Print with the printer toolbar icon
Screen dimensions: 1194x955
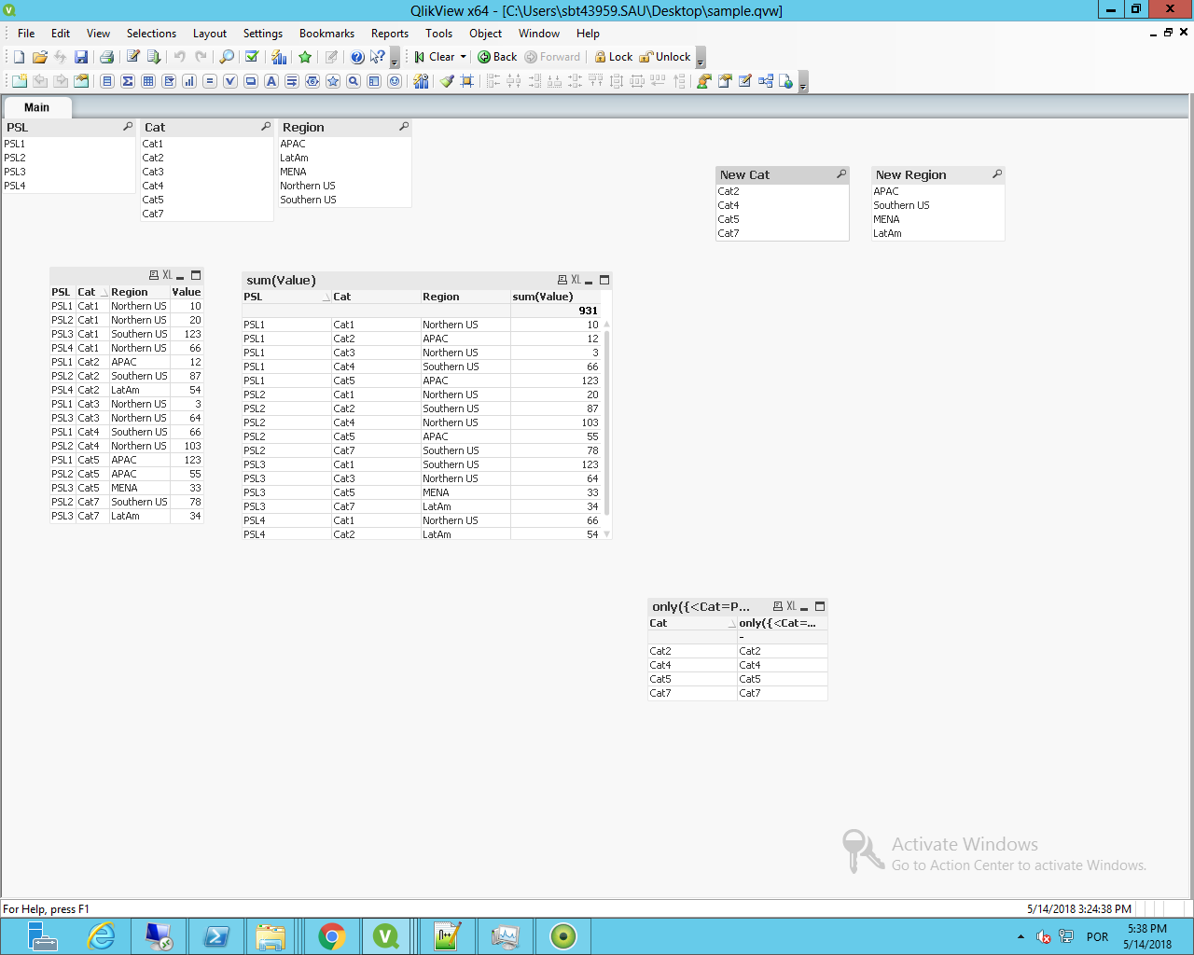(x=106, y=57)
